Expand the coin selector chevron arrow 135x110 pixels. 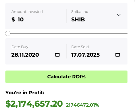pos(119,15)
